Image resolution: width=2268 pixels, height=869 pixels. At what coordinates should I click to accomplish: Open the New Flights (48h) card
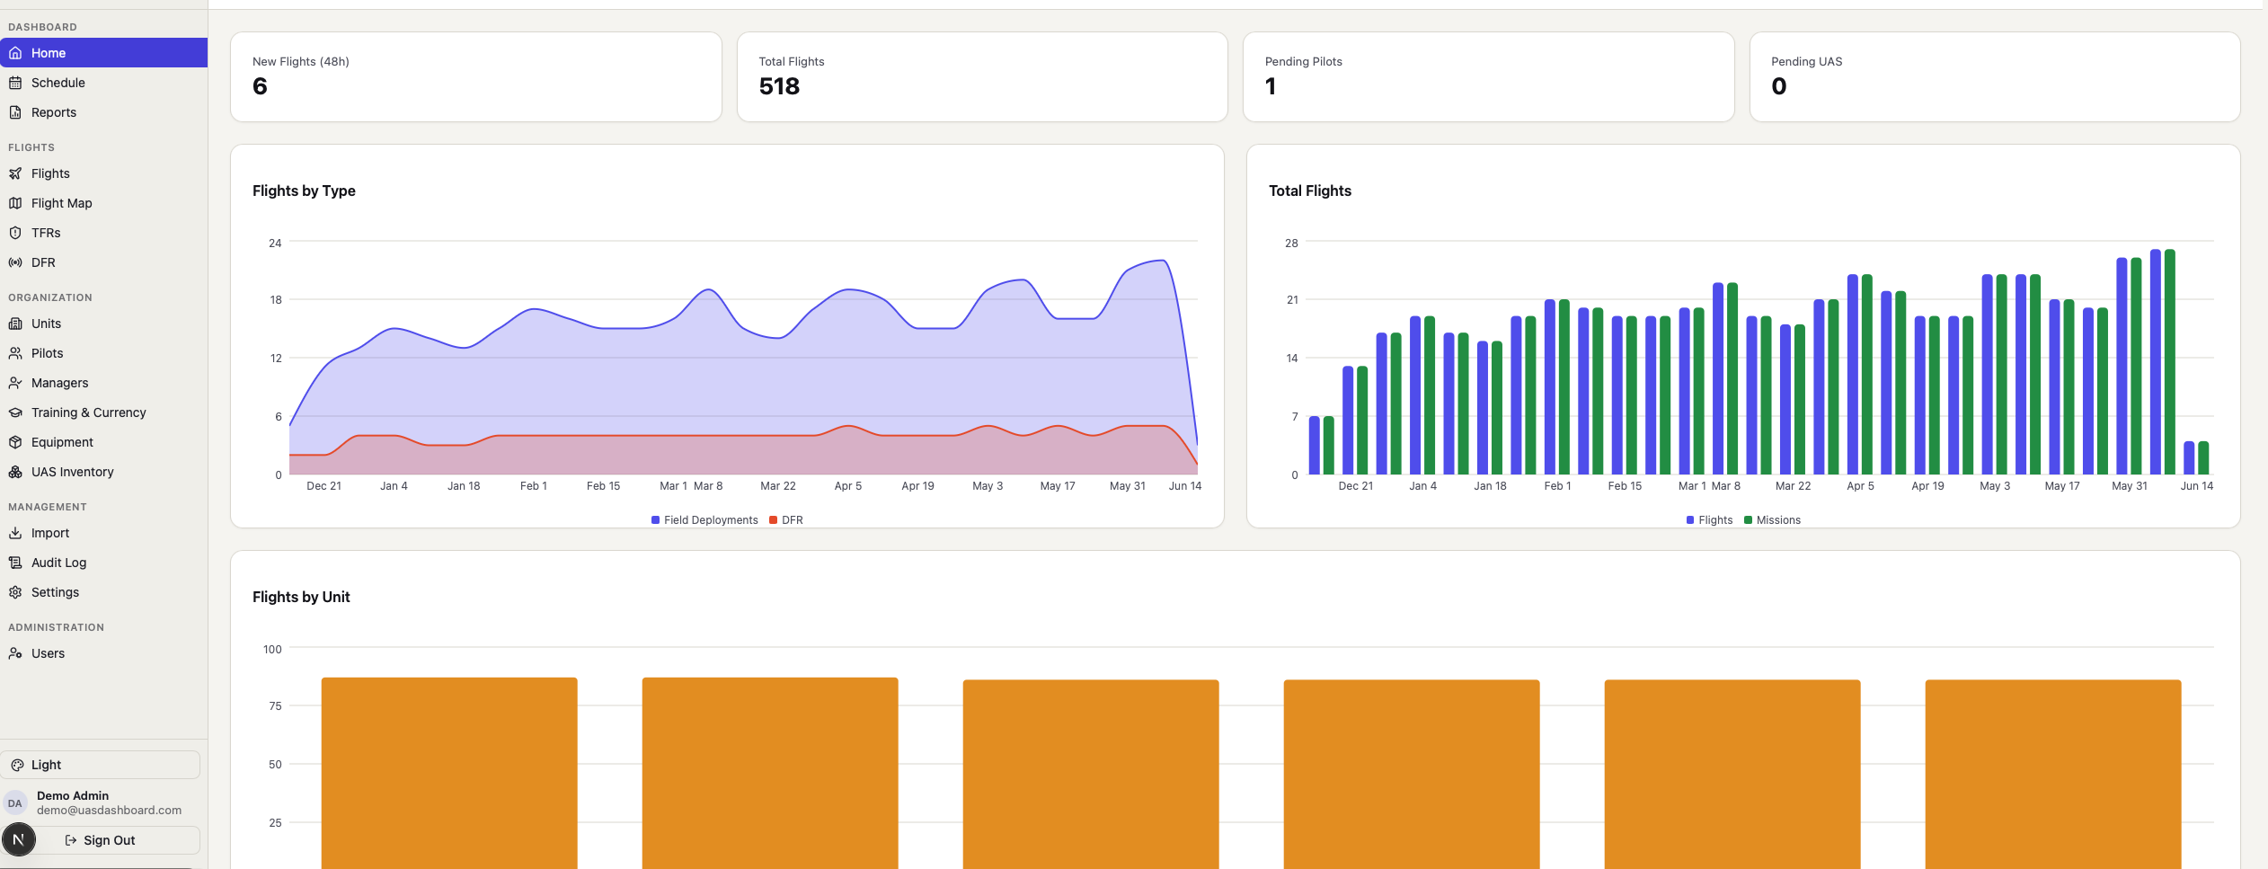[476, 77]
